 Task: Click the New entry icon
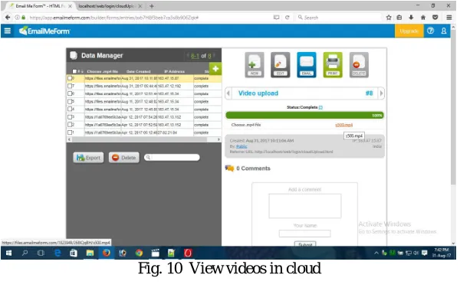point(255,65)
